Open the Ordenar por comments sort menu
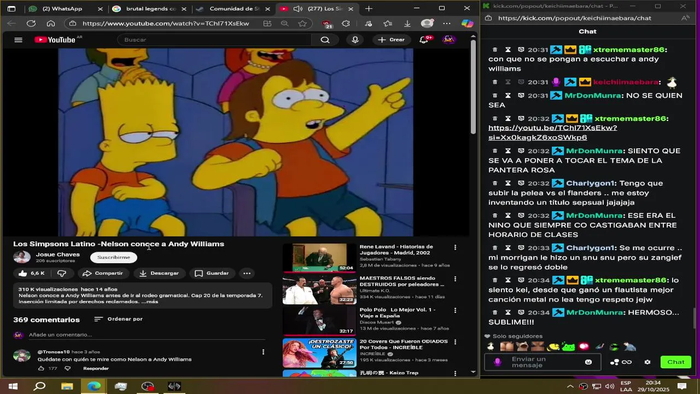 click(x=118, y=319)
